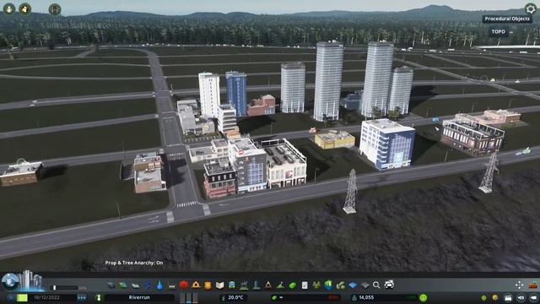Open the Garbage services menu
This screenshot has width=540, height=304.
171,285
